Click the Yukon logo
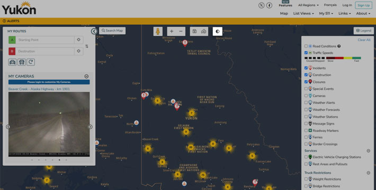 [x=19, y=8]
